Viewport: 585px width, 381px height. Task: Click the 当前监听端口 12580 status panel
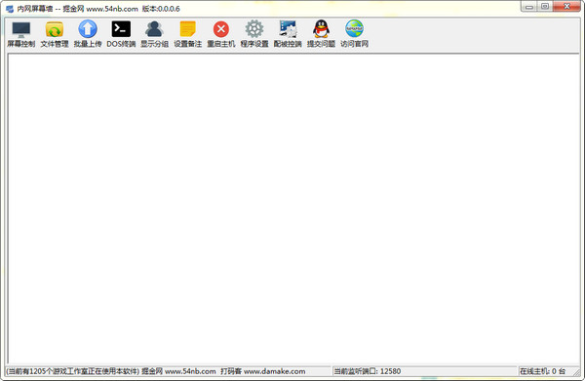(x=424, y=371)
